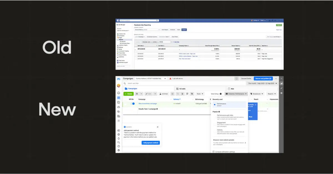
Task: Click the green Create Ad button in old interface
Action: point(279,25)
